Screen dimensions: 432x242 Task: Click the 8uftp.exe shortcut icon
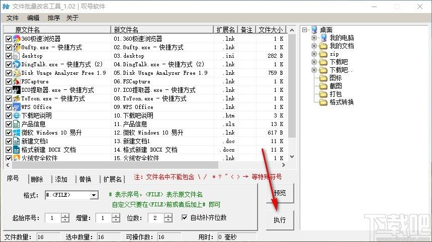click(x=17, y=47)
